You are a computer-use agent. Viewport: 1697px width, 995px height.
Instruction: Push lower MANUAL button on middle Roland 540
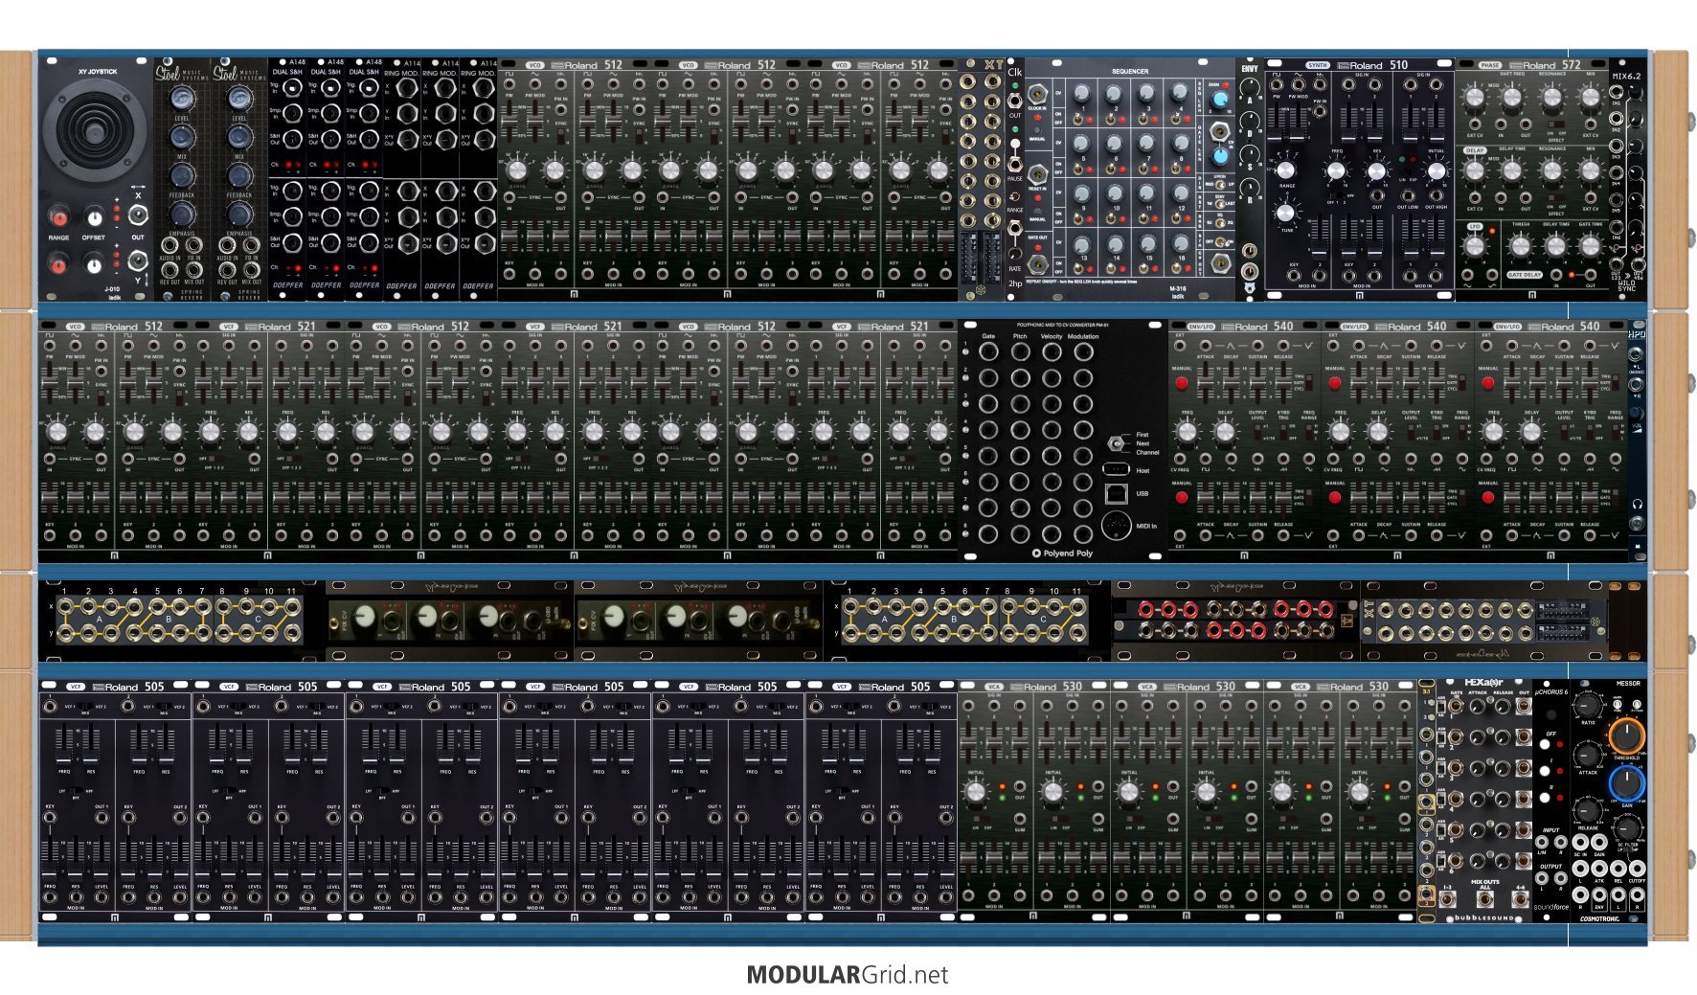tap(1335, 497)
